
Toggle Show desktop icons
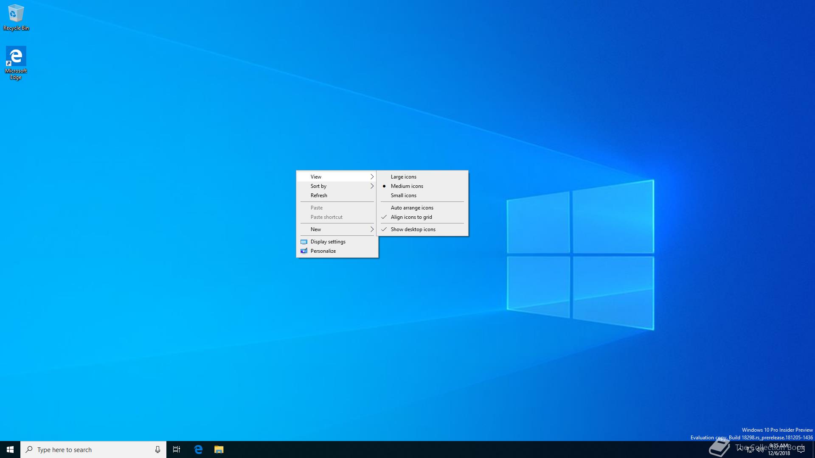pos(422,229)
